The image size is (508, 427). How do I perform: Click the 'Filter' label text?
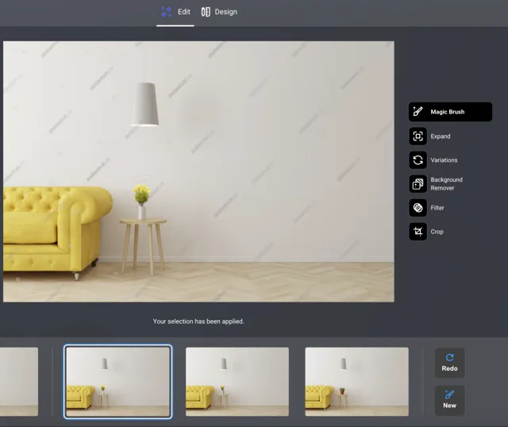click(437, 208)
